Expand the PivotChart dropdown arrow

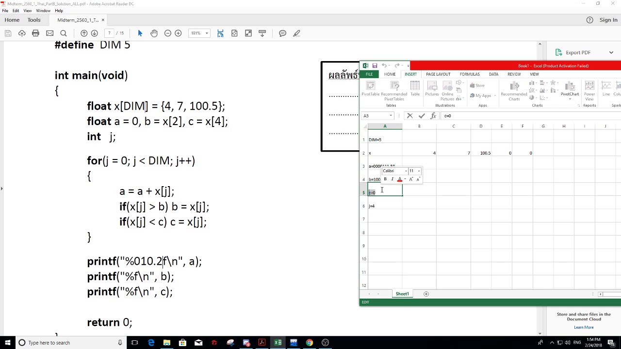pyautogui.click(x=570, y=99)
